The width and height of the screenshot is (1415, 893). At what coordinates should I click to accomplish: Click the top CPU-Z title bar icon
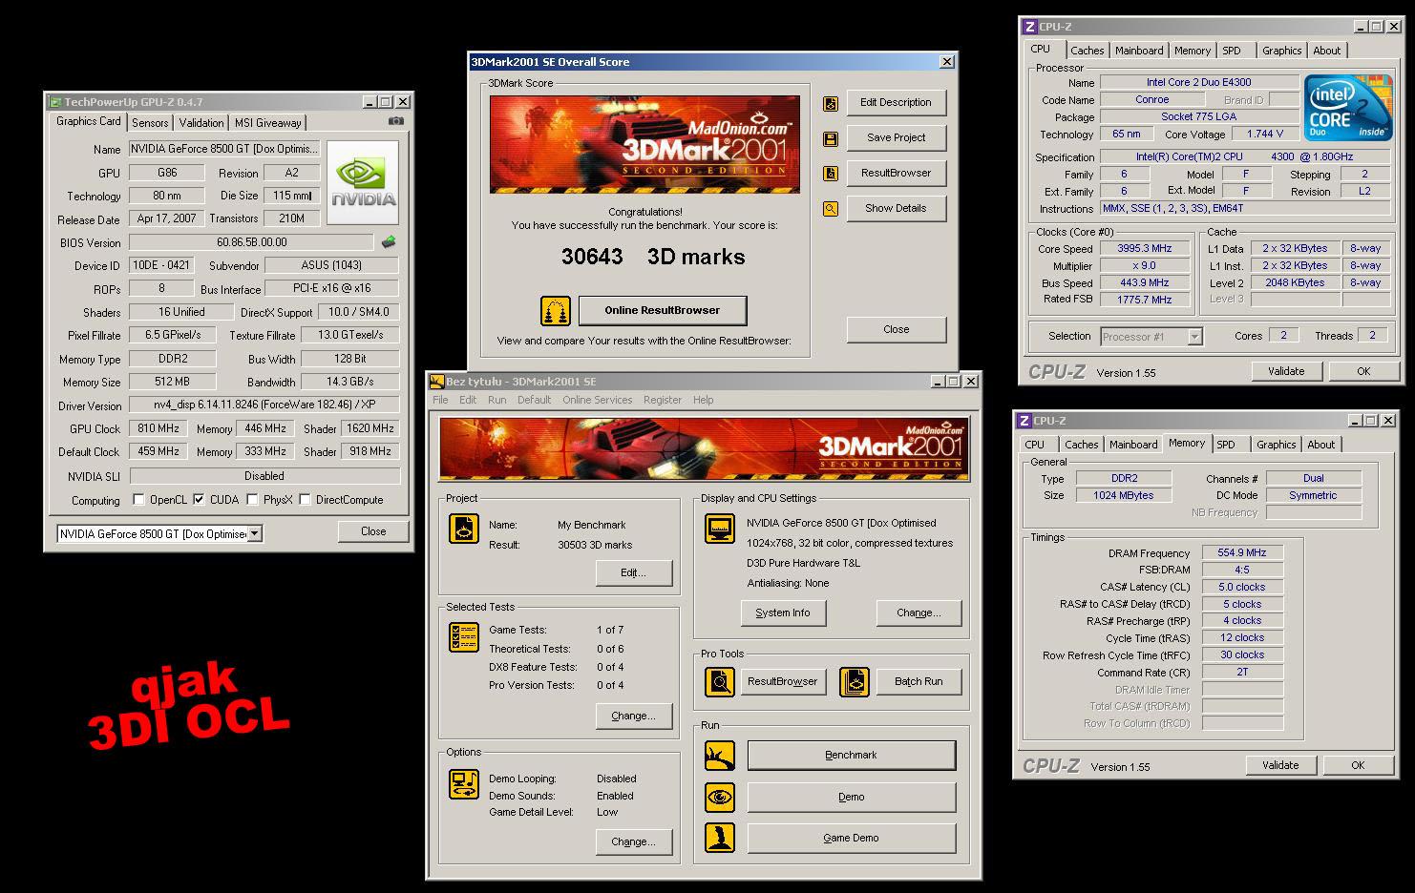1030,27
